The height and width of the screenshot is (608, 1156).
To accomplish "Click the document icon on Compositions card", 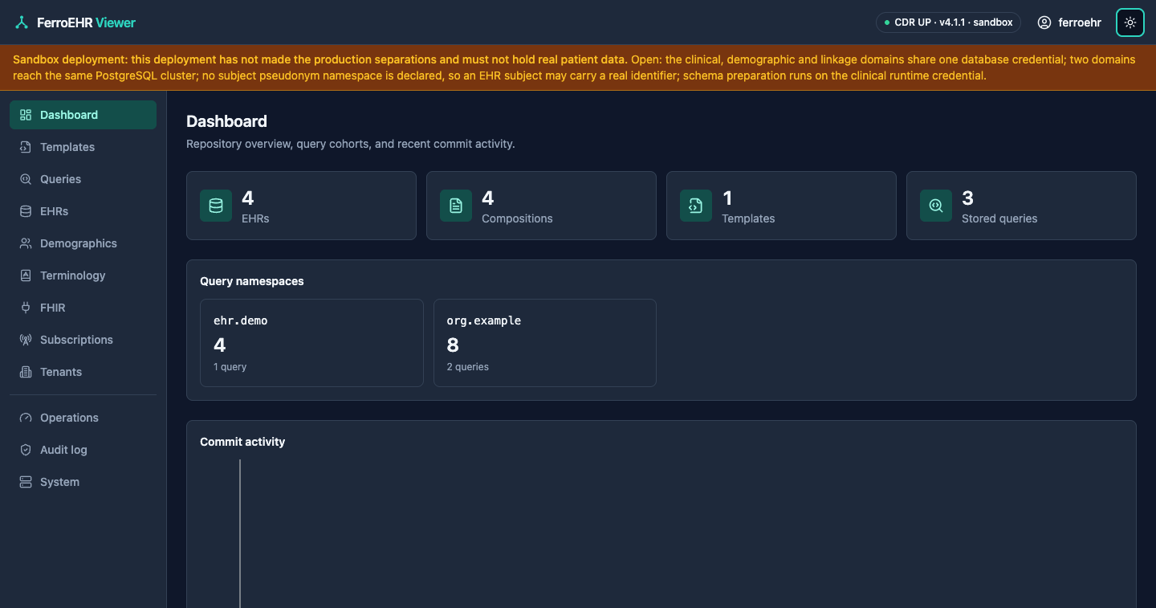I will point(456,206).
